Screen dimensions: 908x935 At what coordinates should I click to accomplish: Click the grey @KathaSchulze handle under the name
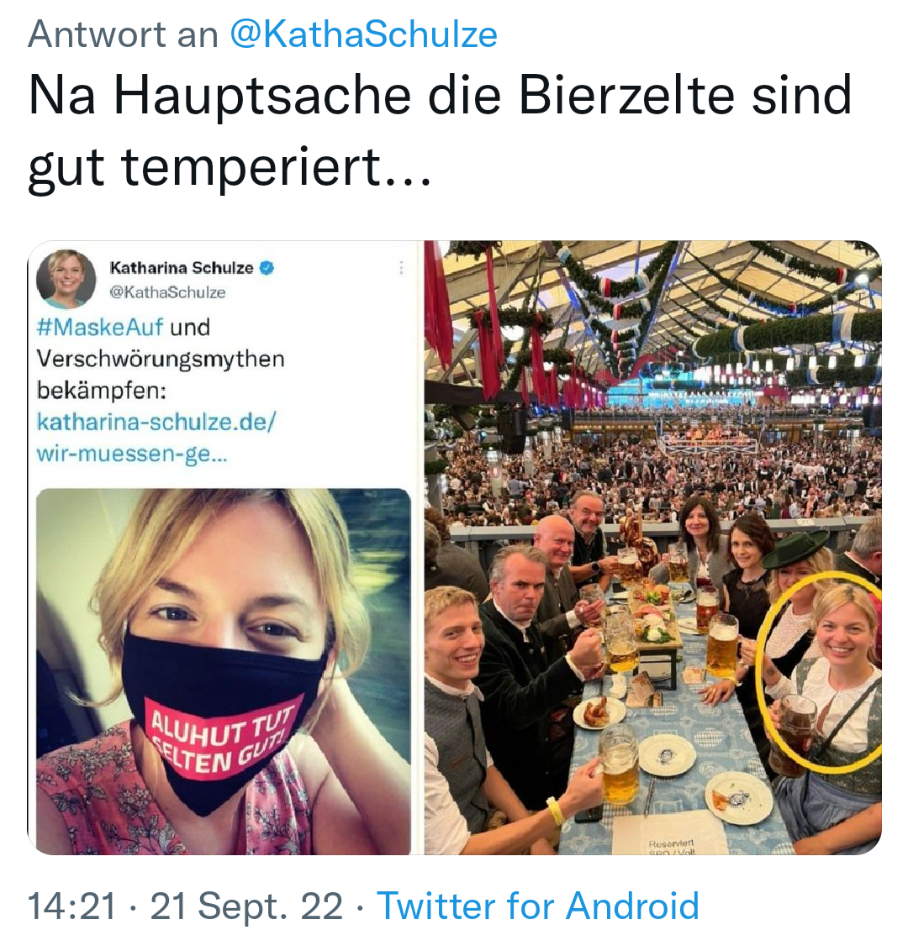click(167, 293)
